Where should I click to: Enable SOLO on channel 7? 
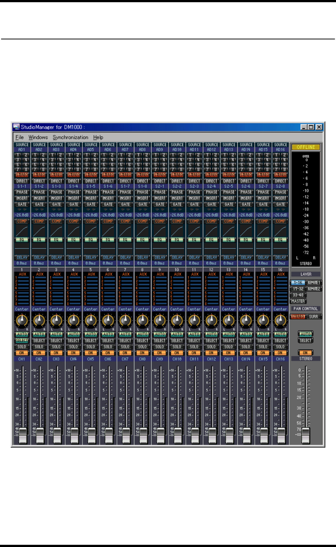point(125,346)
